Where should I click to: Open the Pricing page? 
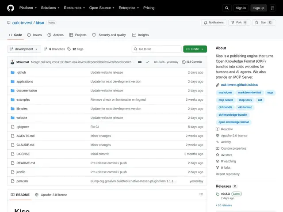[149, 8]
